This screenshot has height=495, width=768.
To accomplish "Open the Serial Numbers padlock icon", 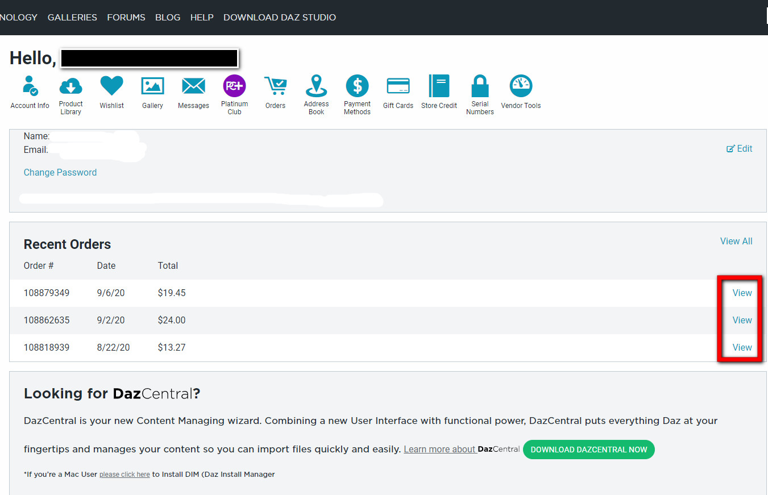I will coord(480,86).
